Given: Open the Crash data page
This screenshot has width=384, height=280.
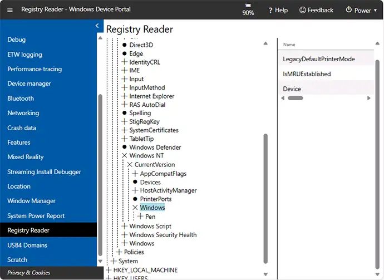Looking at the screenshot, I should click(x=22, y=128).
